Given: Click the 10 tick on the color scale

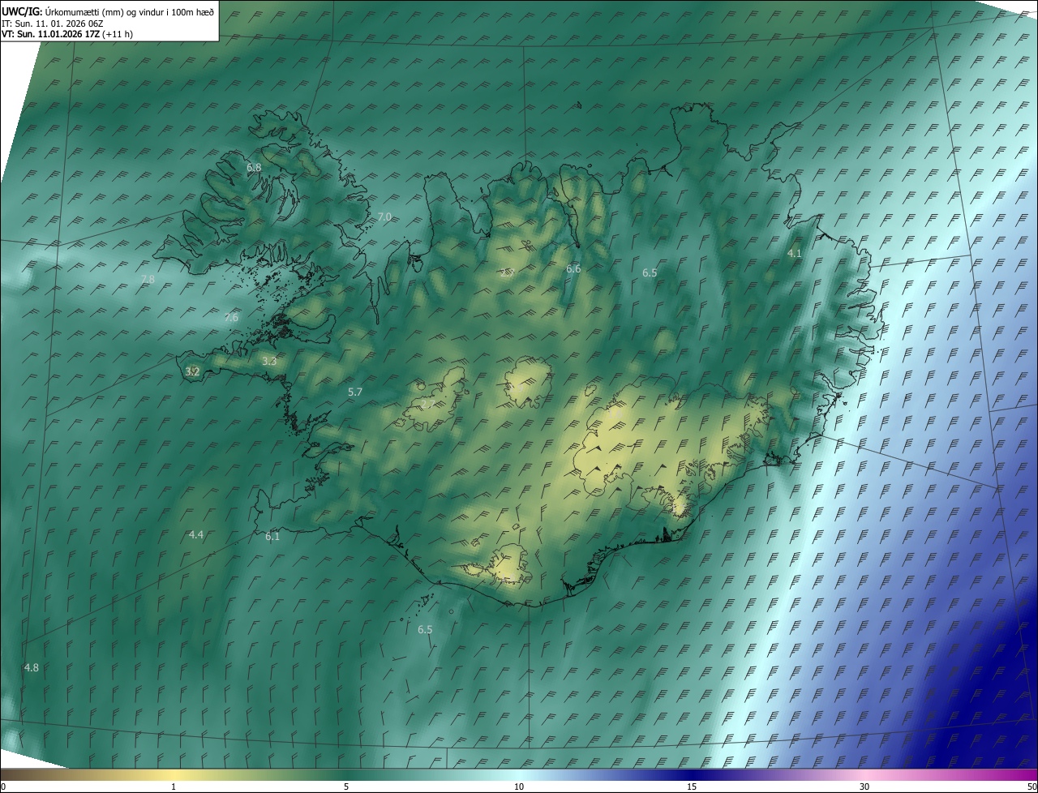Looking at the screenshot, I should pyautogui.click(x=519, y=787).
